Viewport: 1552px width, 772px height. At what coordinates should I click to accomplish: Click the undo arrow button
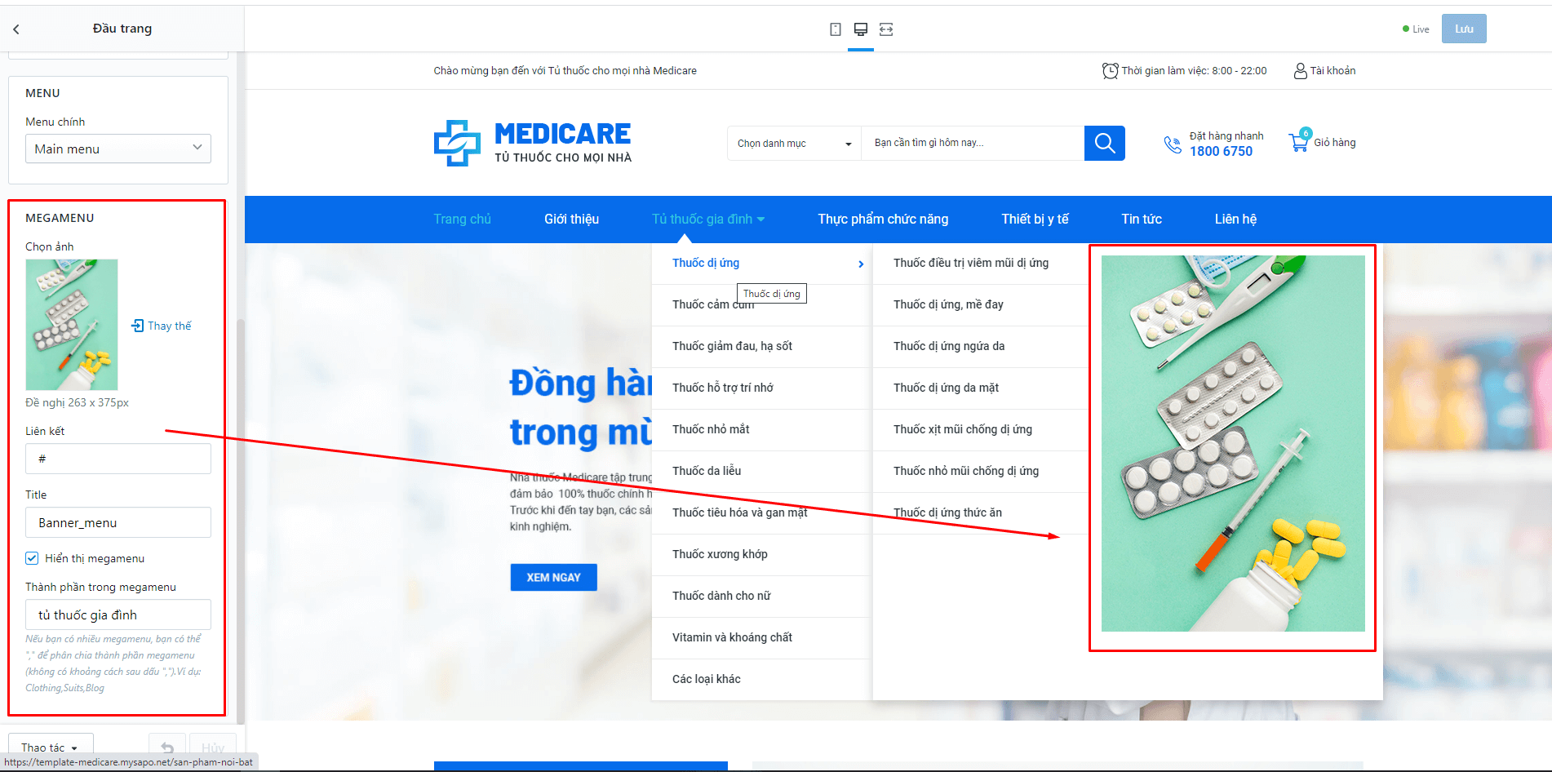167,747
